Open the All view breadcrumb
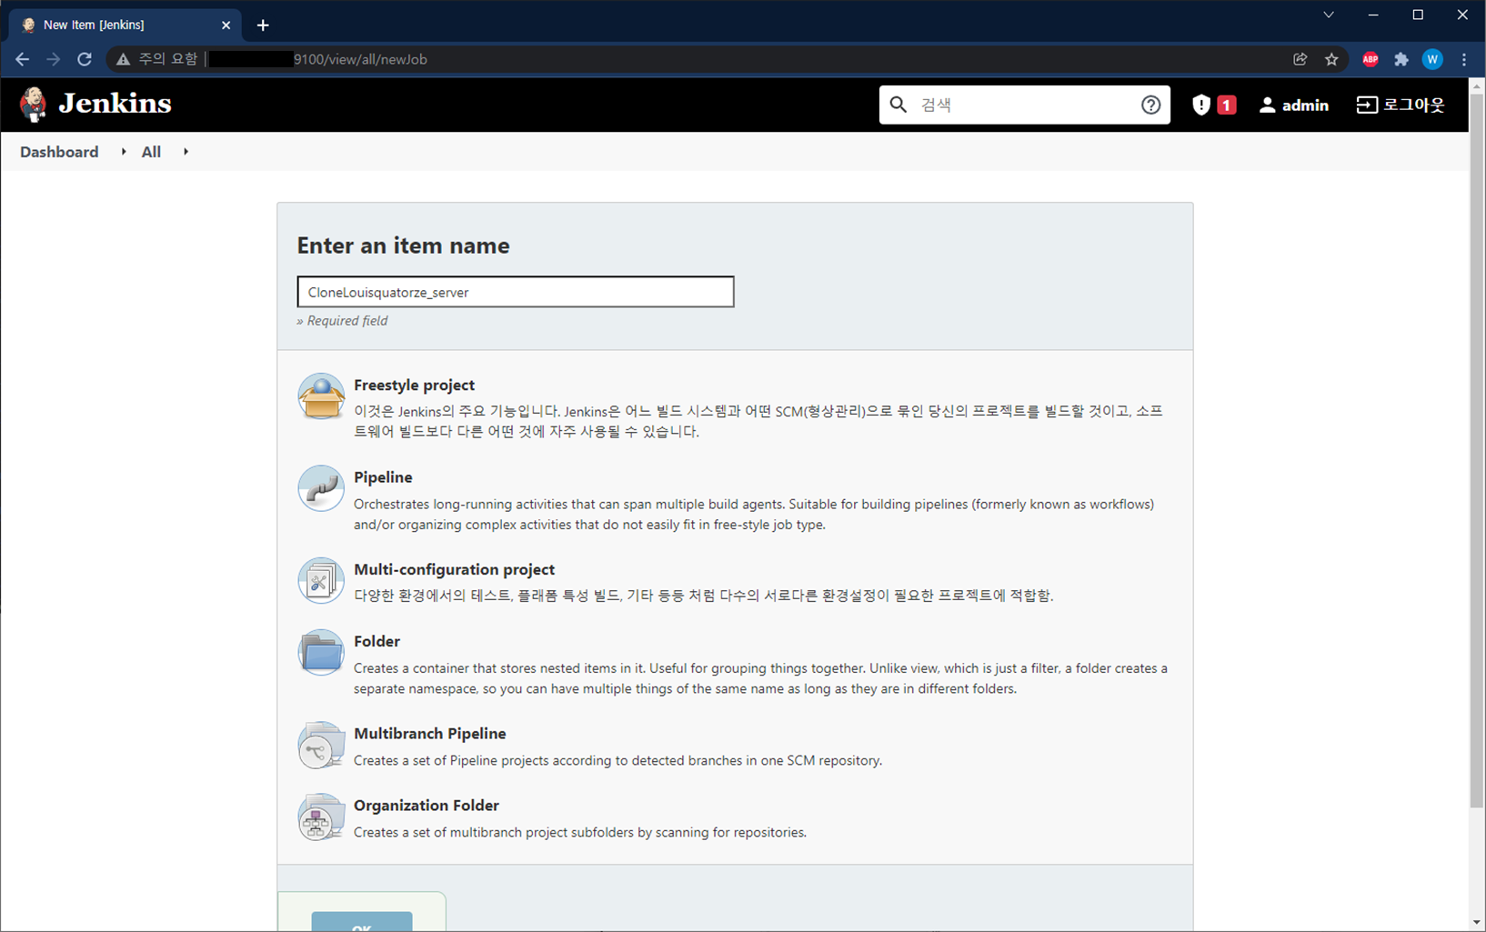 [x=151, y=152]
